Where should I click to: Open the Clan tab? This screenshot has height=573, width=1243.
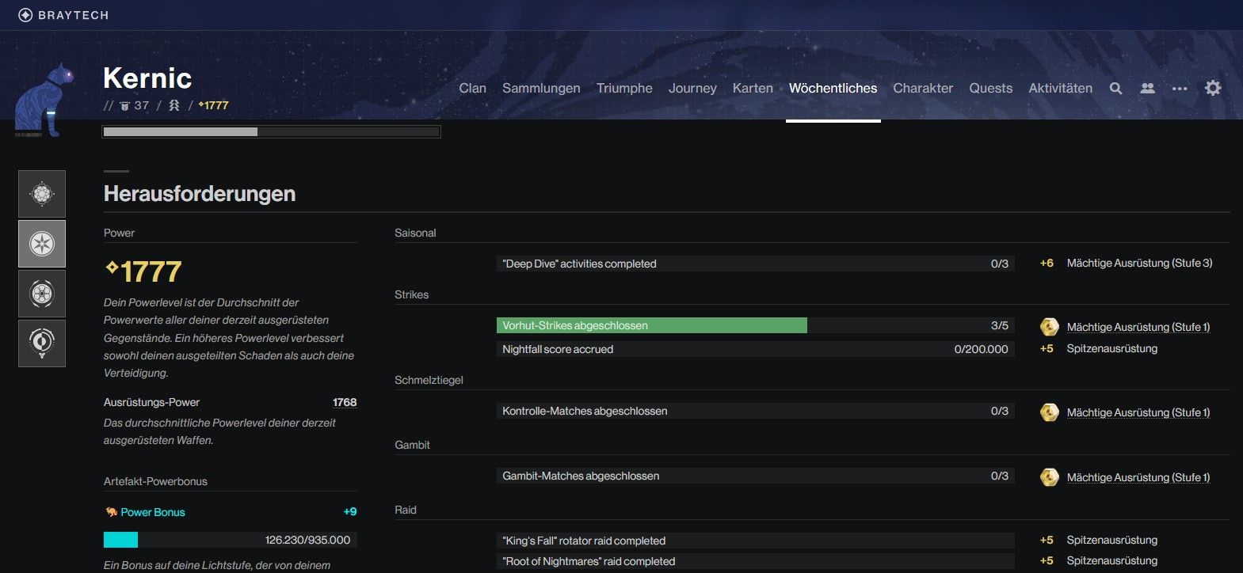coord(472,89)
